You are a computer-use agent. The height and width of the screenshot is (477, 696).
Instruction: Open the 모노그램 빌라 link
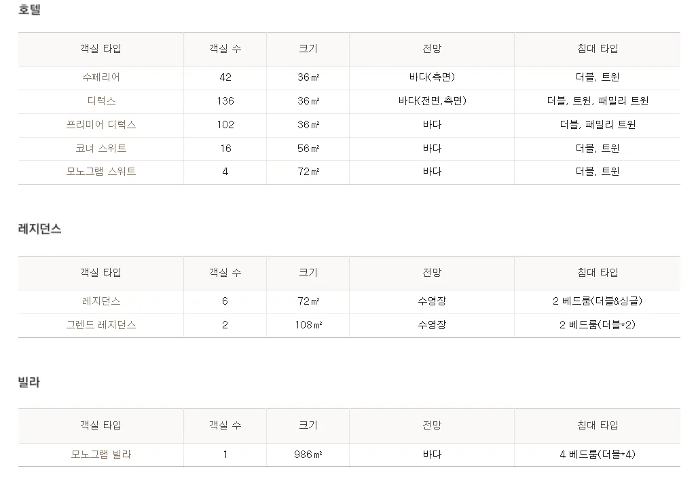pos(101,455)
